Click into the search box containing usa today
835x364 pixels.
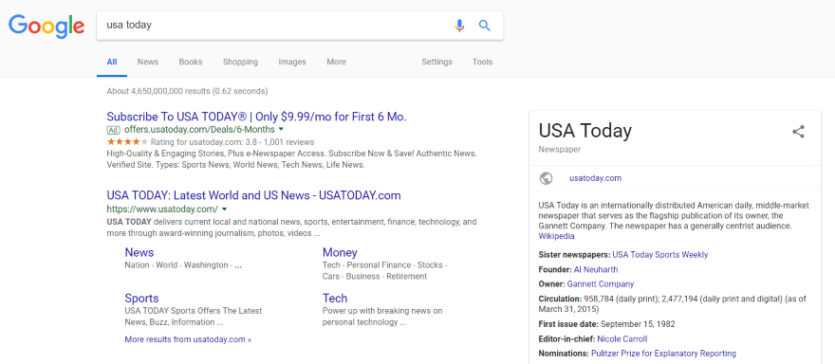[x=274, y=25]
